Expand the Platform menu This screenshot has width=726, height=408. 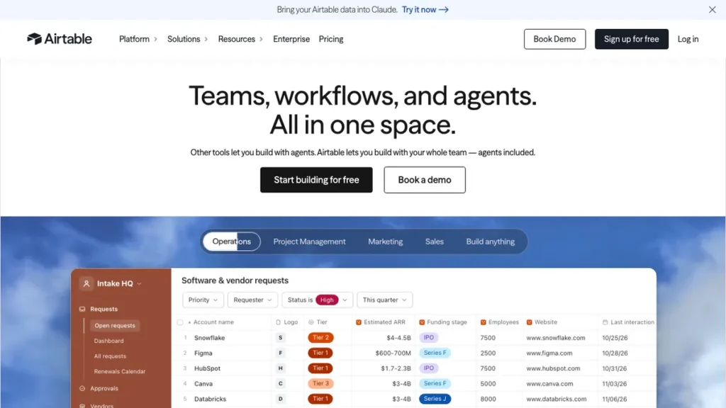138,39
